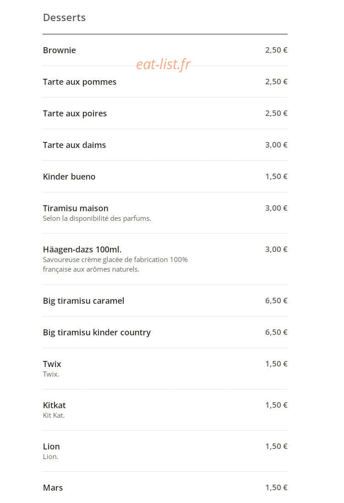Open Tiramisu maison item
The width and height of the screenshot is (344, 503).
point(165,213)
